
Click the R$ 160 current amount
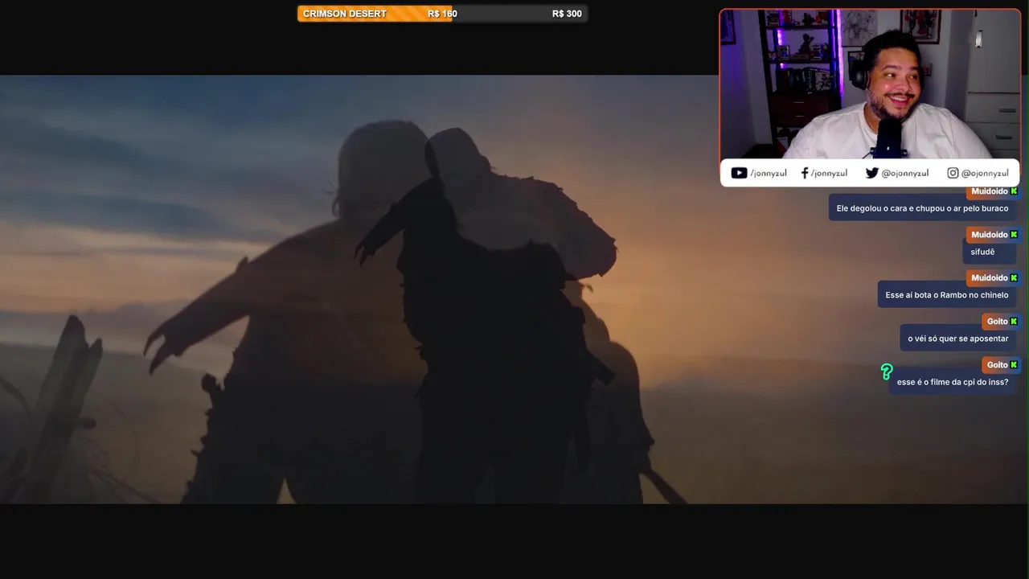point(442,14)
